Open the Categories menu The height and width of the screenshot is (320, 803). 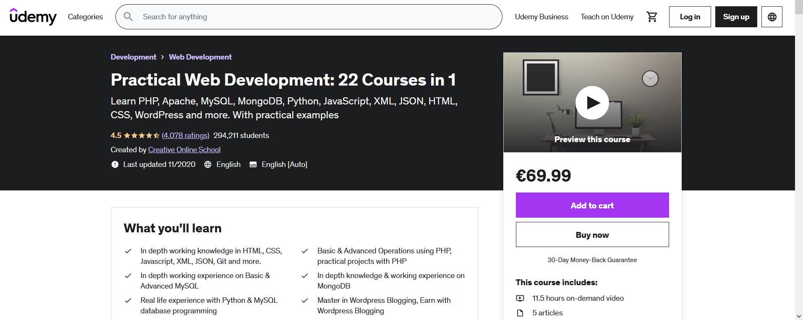[85, 17]
